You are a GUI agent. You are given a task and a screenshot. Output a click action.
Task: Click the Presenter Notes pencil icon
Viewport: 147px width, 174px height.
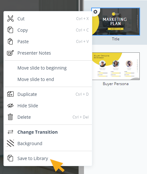click(x=10, y=53)
